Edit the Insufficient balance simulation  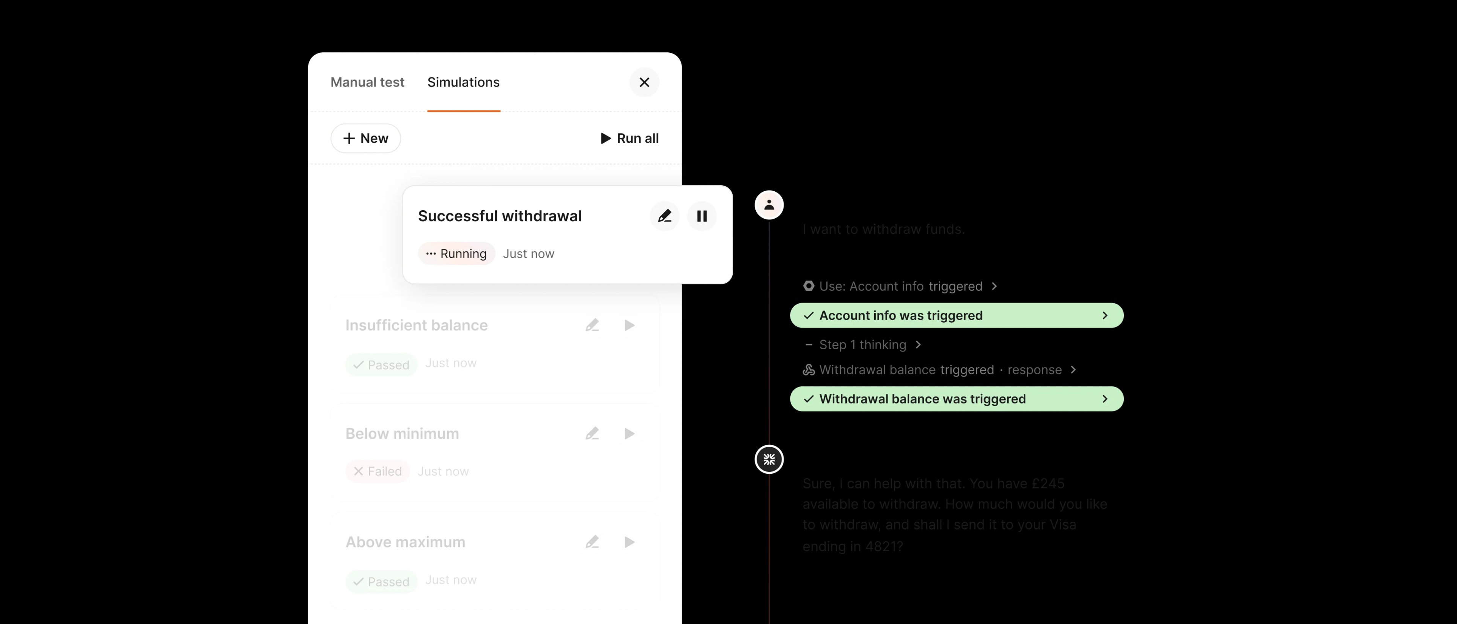pos(592,325)
